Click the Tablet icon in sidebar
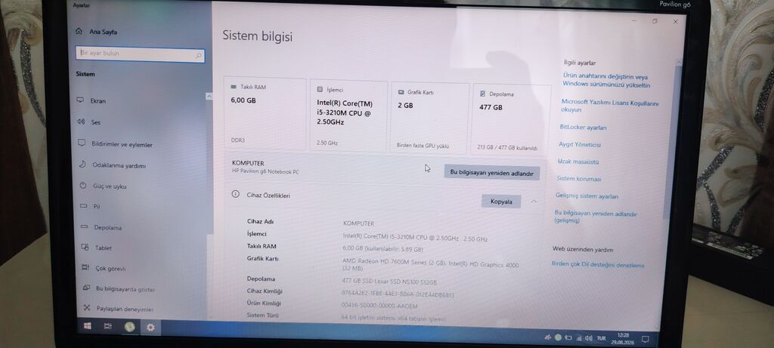 85,247
